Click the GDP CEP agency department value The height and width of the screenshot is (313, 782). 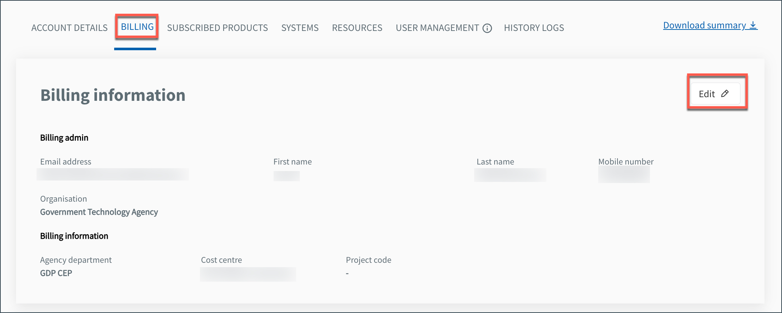pos(56,273)
